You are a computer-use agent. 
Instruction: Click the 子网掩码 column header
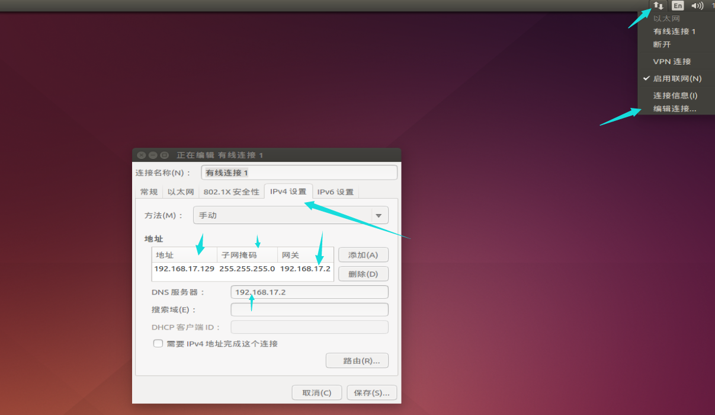click(x=247, y=255)
